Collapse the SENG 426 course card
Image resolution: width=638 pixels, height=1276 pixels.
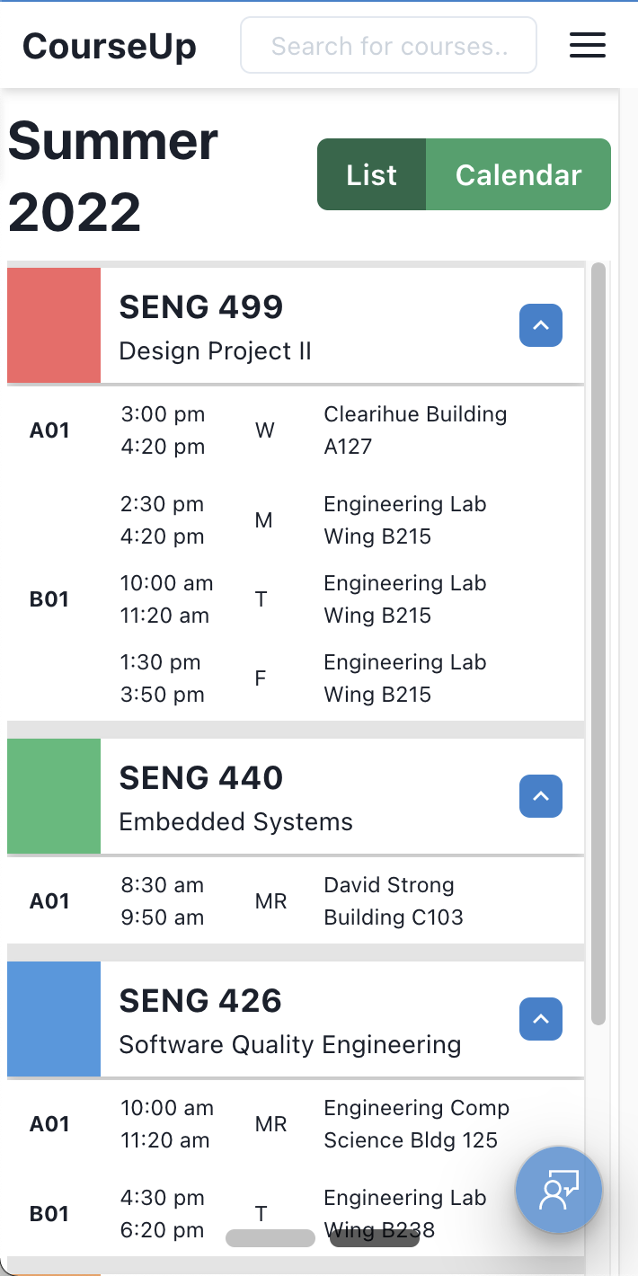541,1019
